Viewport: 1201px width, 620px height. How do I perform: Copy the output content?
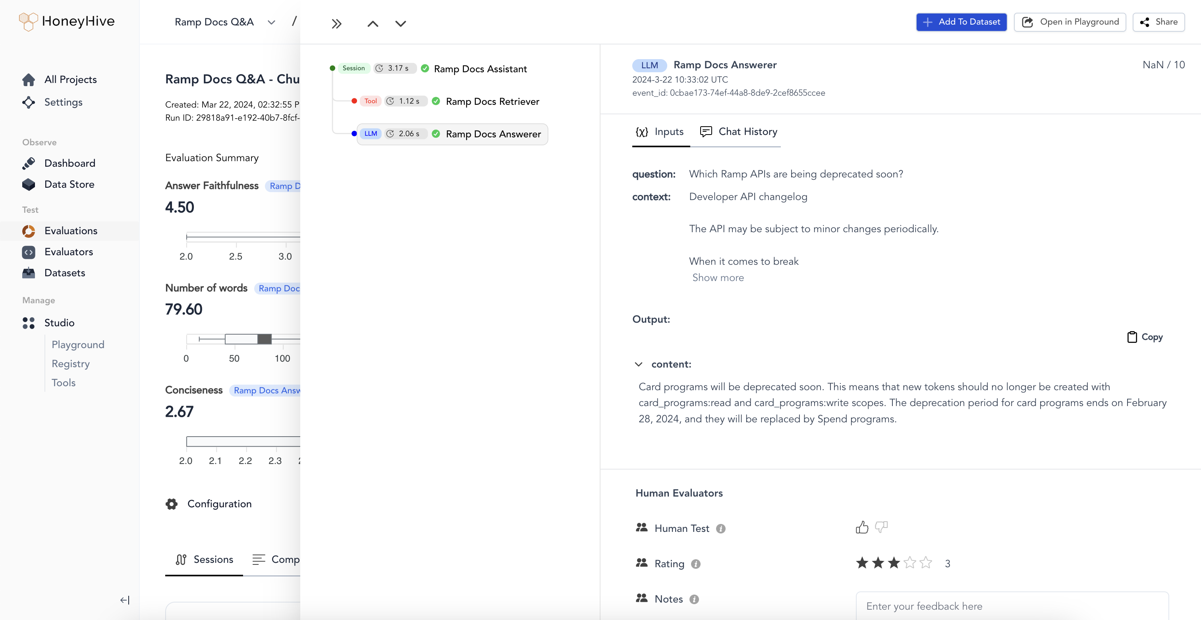(x=1145, y=337)
